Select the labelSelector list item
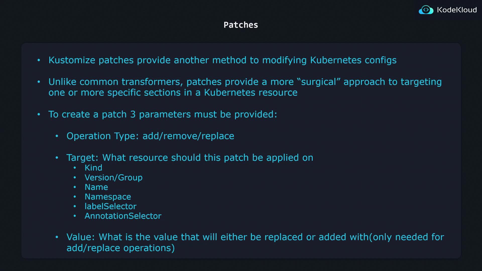 point(110,206)
